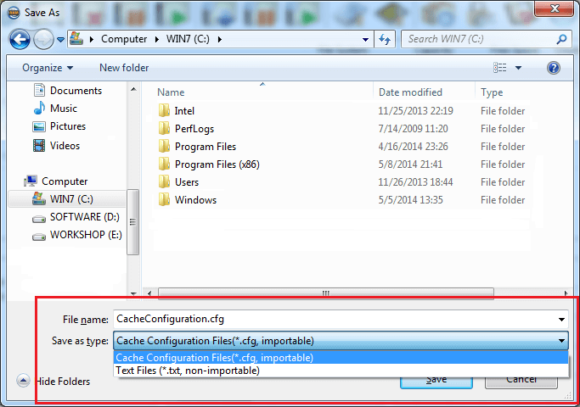Click the PerfLogs folder icon
580x407 pixels.
pos(164,128)
